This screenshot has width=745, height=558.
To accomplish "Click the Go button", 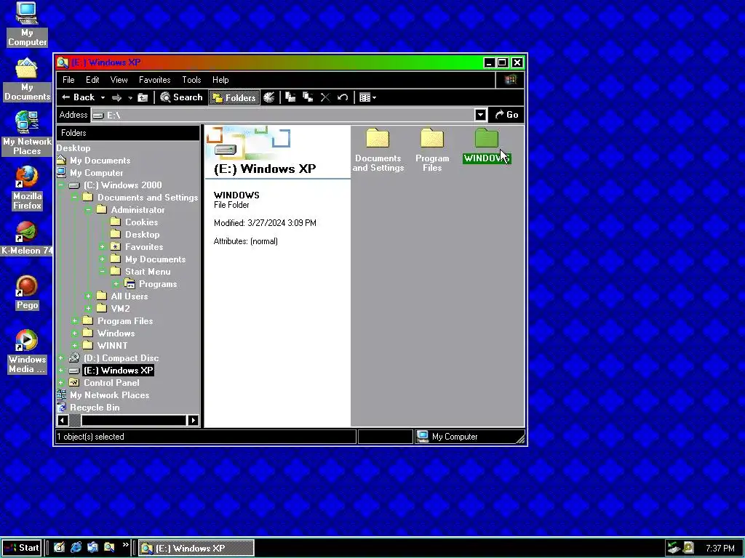I will click(506, 115).
